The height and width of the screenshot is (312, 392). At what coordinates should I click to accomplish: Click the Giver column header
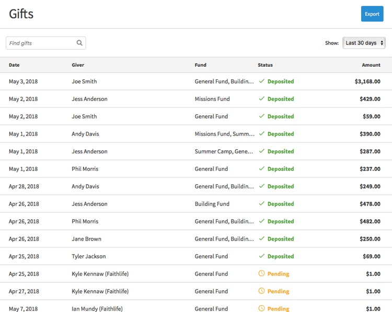(78, 65)
